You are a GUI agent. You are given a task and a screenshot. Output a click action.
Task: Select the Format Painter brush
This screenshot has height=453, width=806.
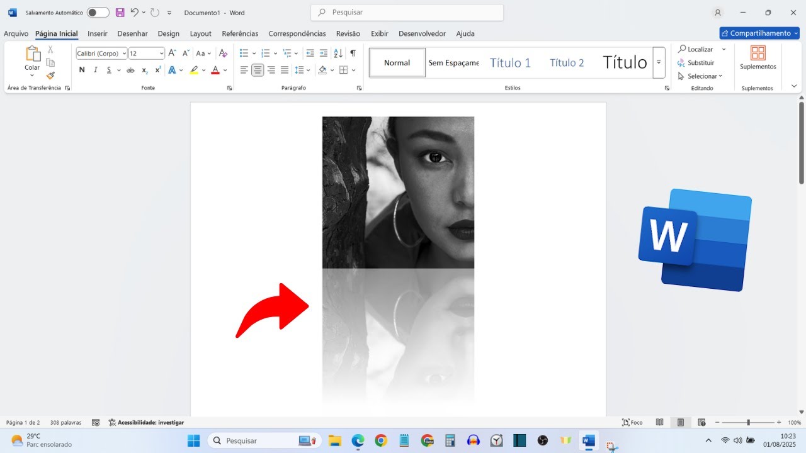[50, 75]
